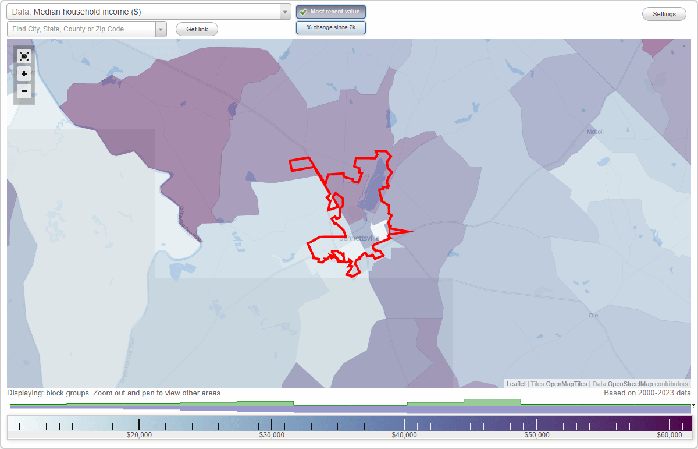Expand the city search suggestions dropdown
This screenshot has height=449, width=698.
pos(161,29)
